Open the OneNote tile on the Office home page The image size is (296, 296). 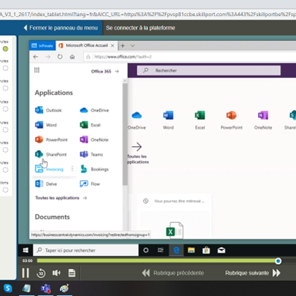coord(263,120)
